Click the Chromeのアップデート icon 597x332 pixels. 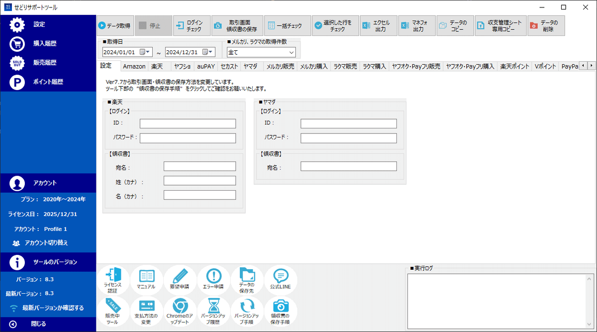pyautogui.click(x=180, y=312)
